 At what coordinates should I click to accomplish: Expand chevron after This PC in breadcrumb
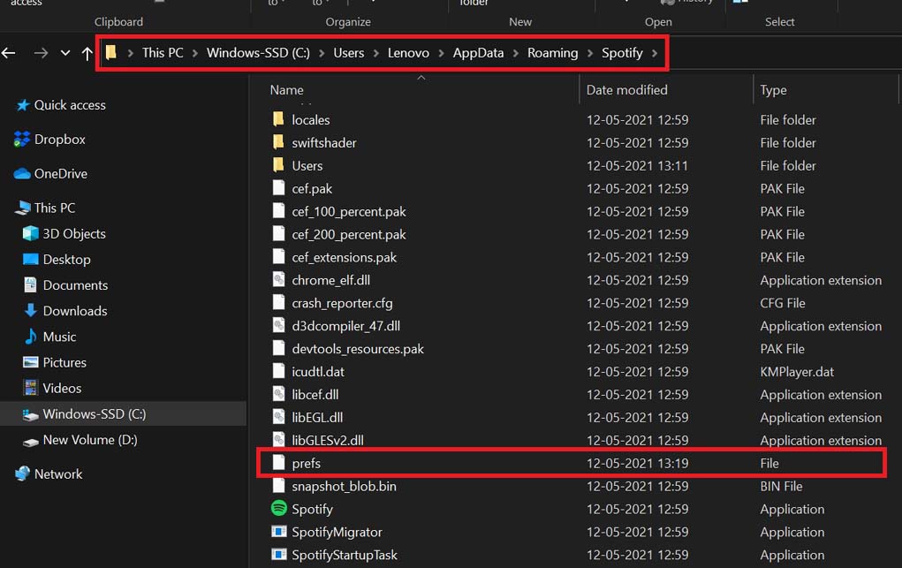point(195,53)
